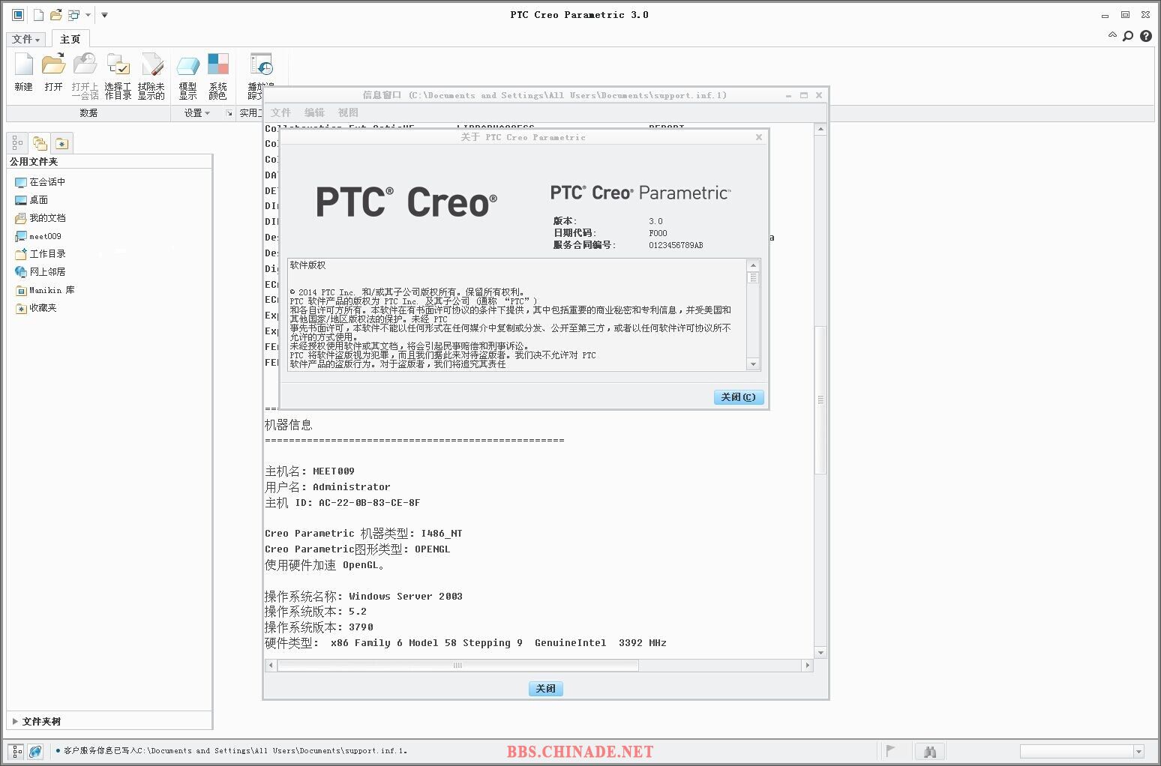Viewport: 1161px width, 766px height.
Task: Click 关闭 button at bottom of information window
Action: [x=545, y=689]
